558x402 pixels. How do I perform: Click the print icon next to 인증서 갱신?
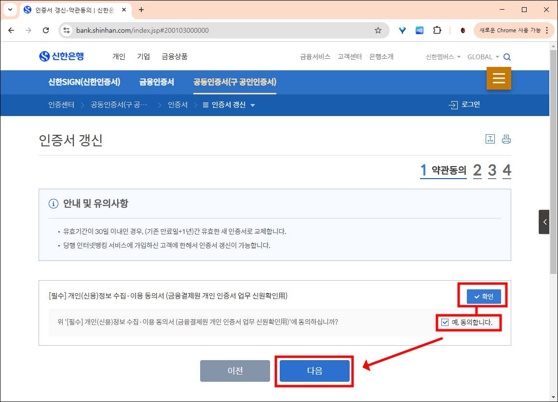(x=506, y=139)
